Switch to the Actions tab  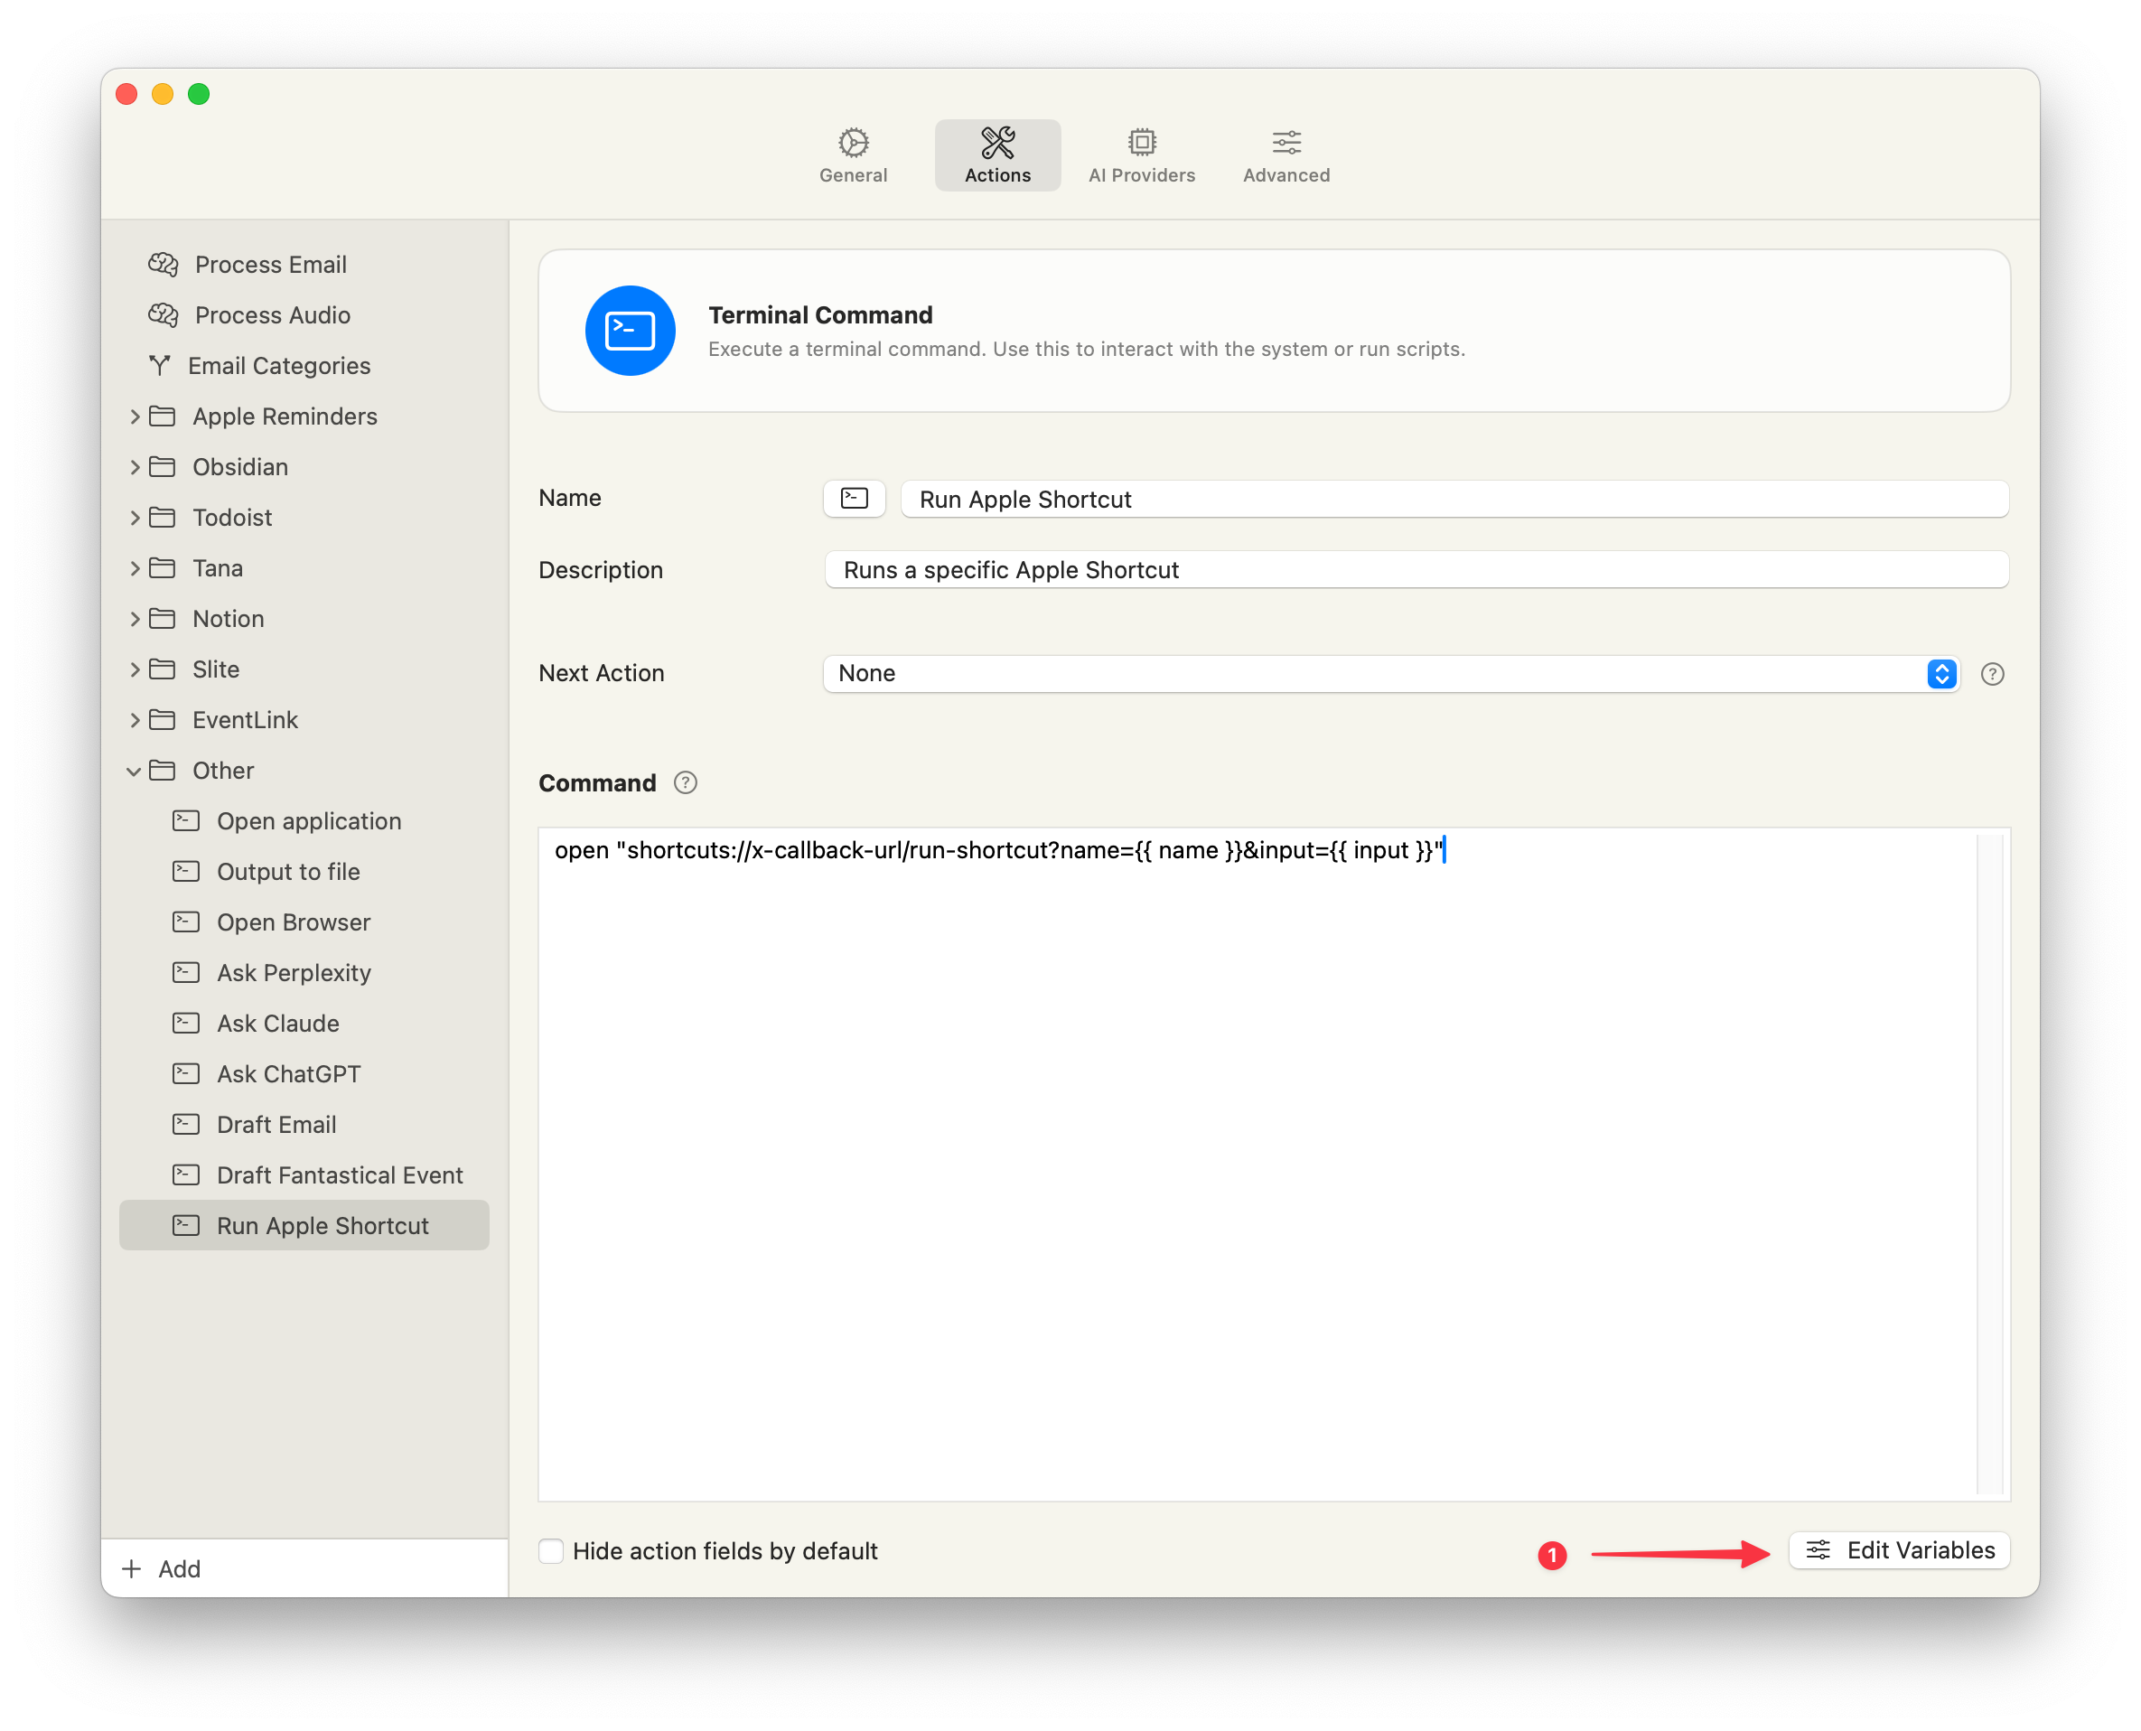(x=997, y=155)
